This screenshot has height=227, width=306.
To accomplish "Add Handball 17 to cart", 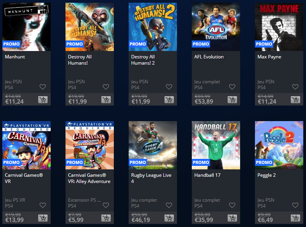I will tap(232, 218).
